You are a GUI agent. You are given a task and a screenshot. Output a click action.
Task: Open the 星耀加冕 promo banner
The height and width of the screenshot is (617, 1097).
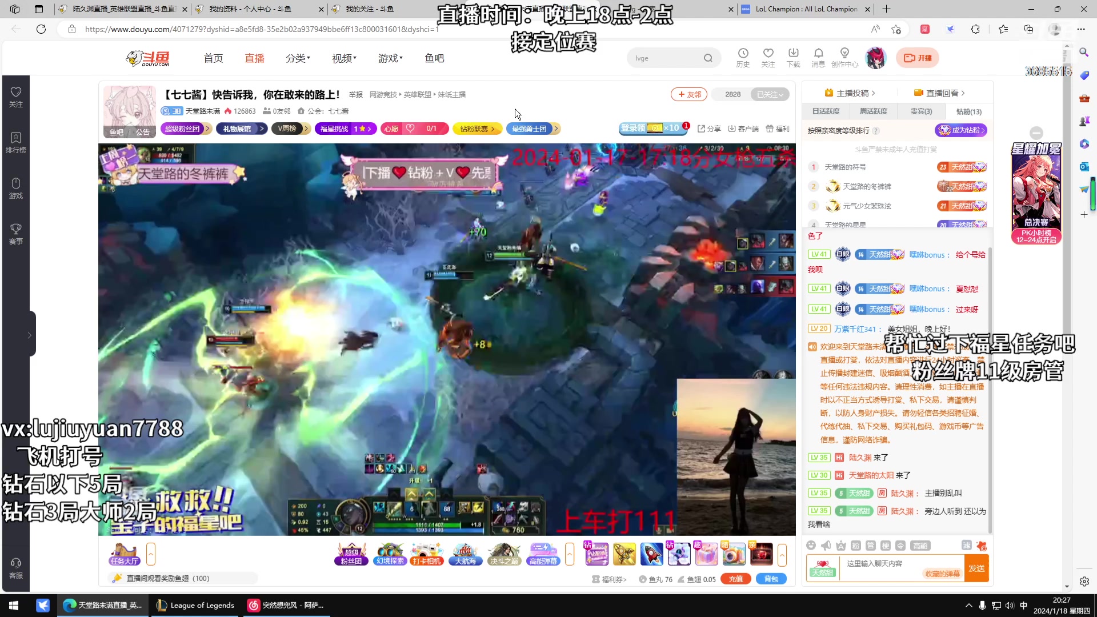pos(1036,193)
